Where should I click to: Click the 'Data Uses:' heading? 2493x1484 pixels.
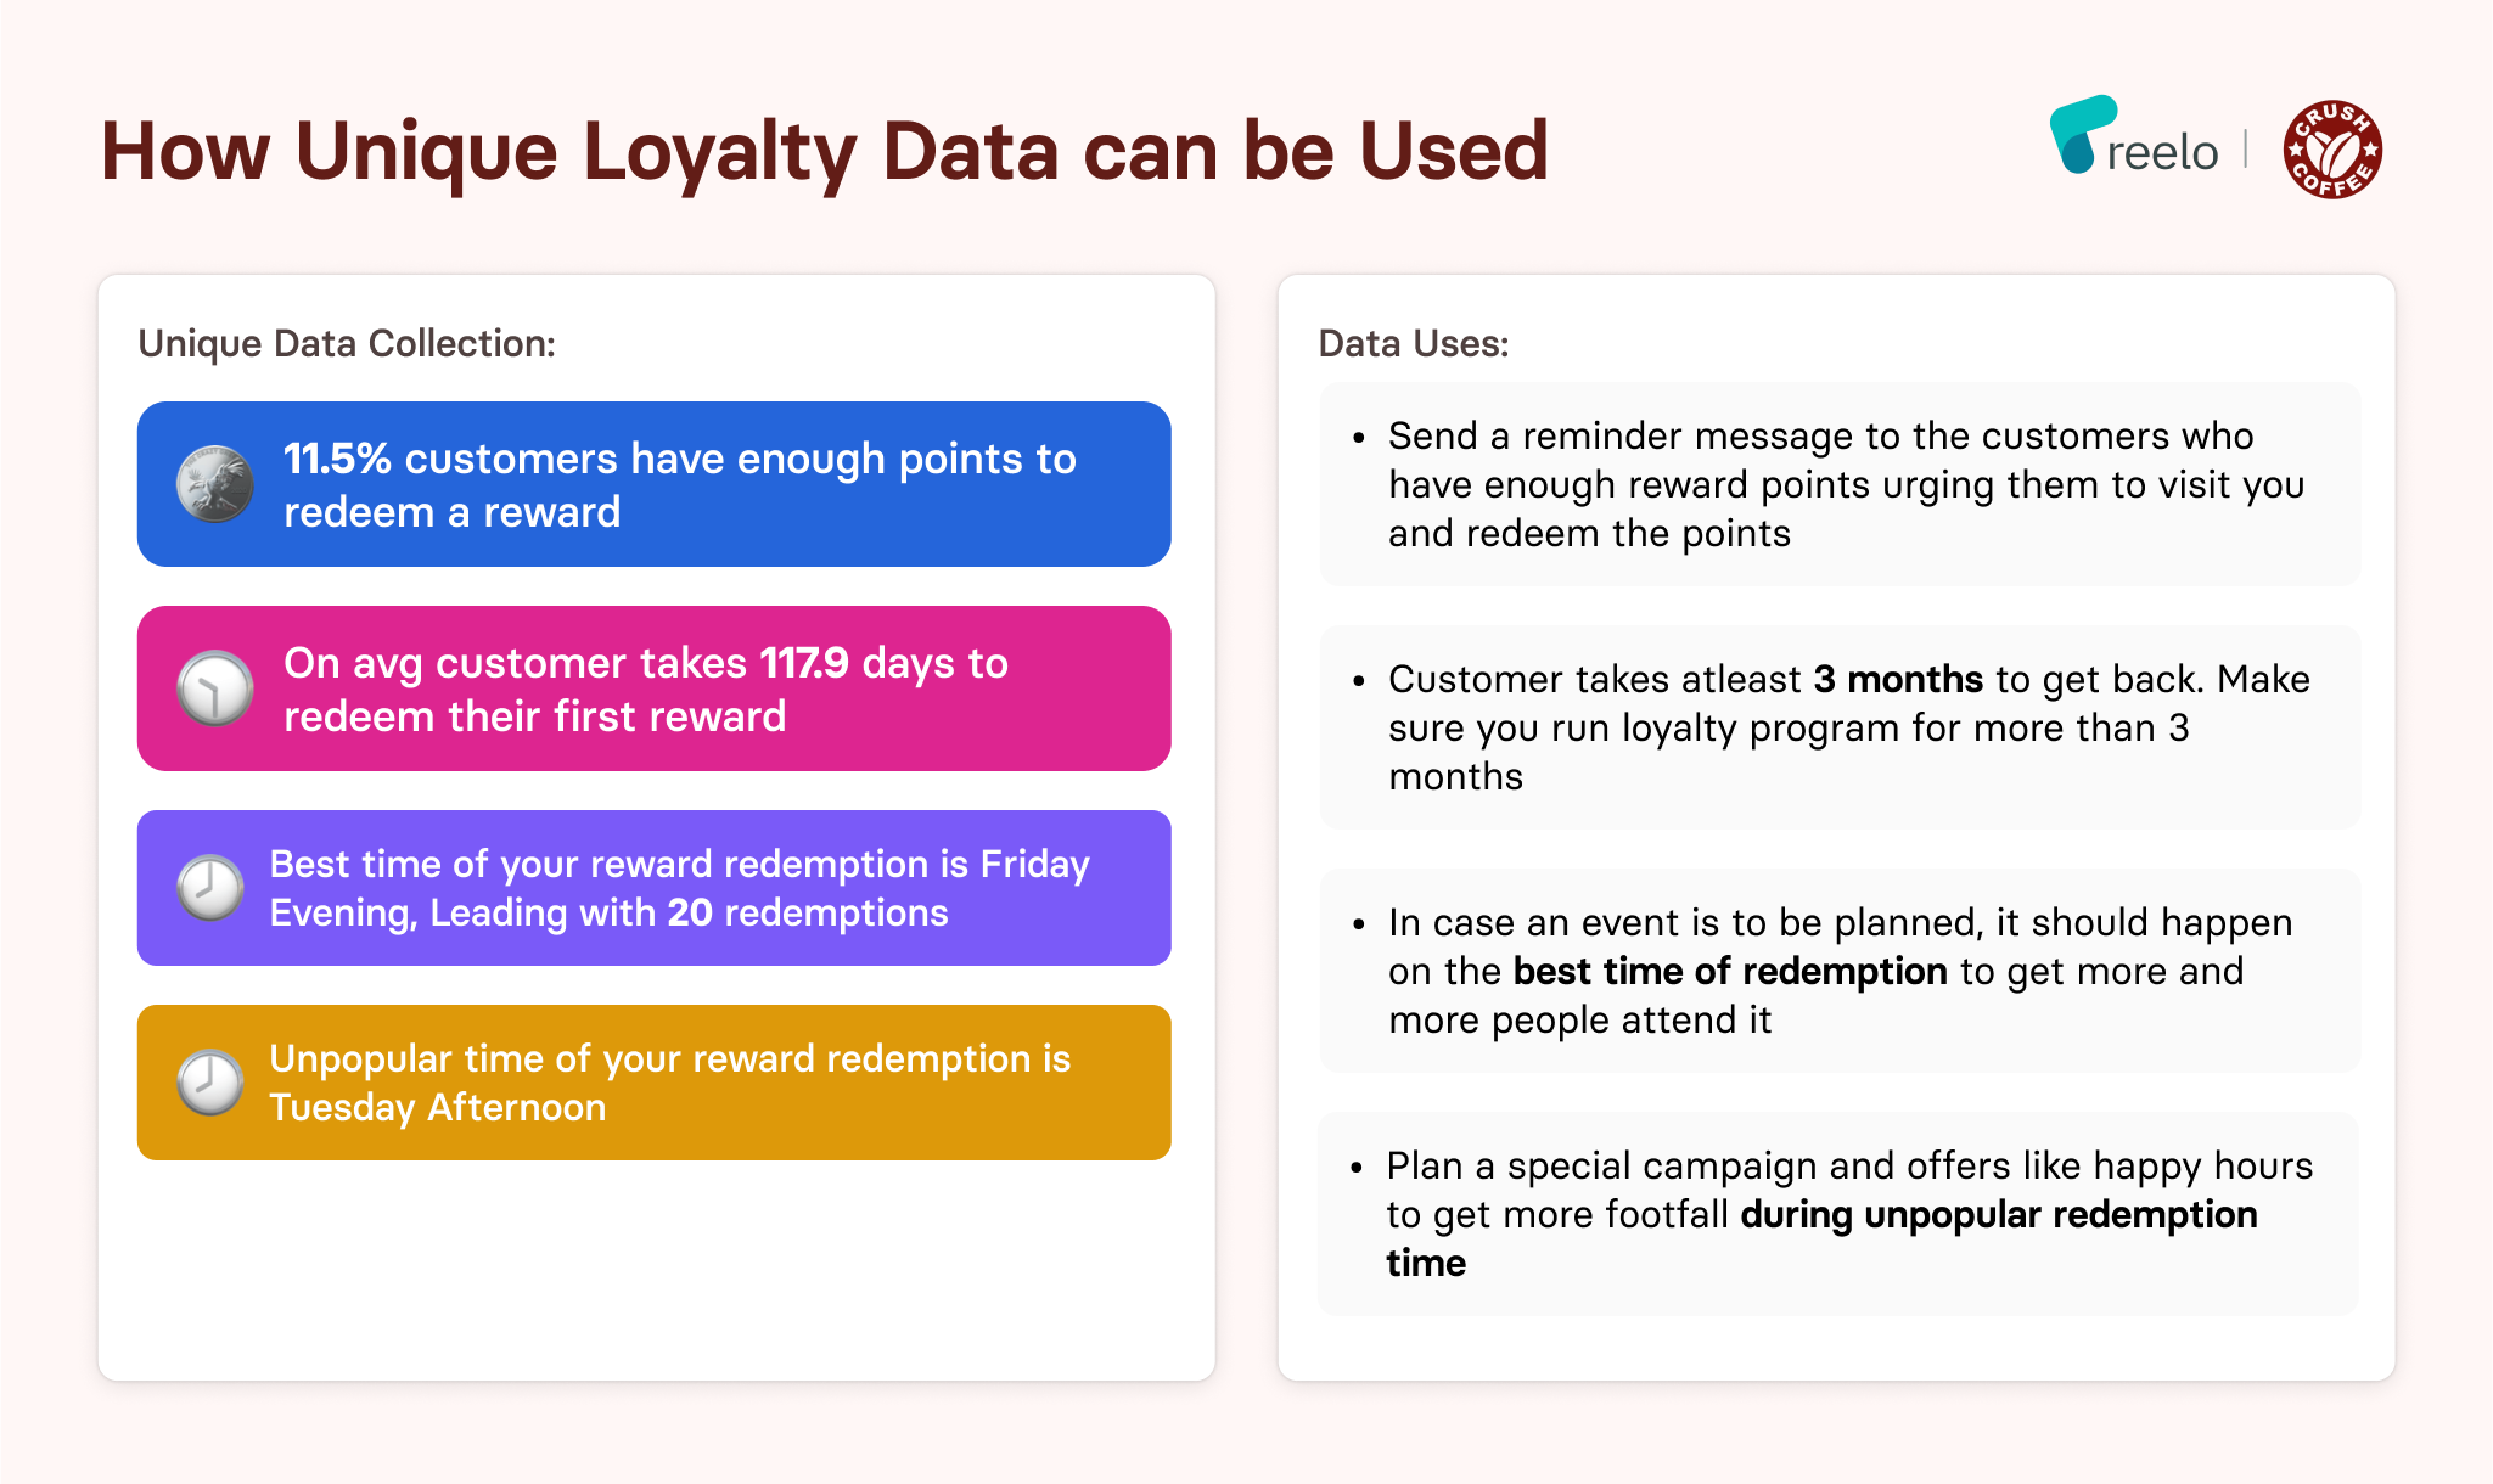pyautogui.click(x=1413, y=344)
